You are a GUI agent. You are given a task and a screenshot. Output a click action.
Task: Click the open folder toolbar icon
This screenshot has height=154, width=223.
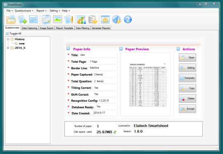pyautogui.click(x=11, y=19)
